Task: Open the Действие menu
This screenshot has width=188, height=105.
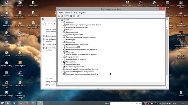Action: coord(68,13)
